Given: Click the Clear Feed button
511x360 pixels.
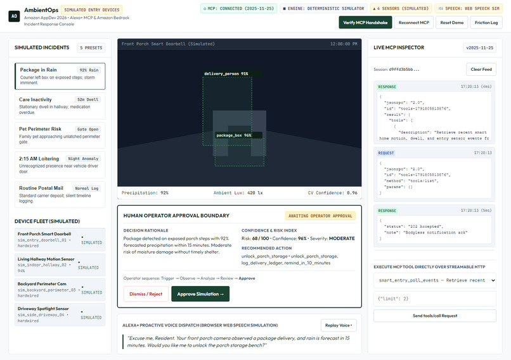Looking at the screenshot, I should tap(481, 69).
